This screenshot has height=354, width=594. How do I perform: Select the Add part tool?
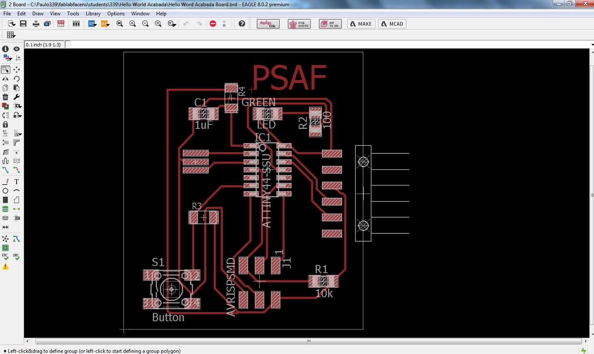[x=5, y=106]
